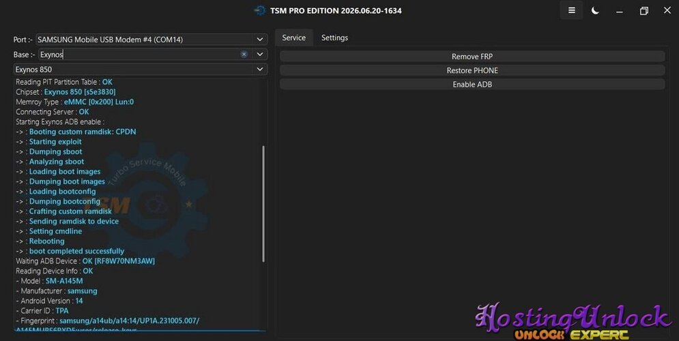This screenshot has width=679, height=341.
Task: Expand the Base dropdown arrow
Action: click(x=260, y=54)
